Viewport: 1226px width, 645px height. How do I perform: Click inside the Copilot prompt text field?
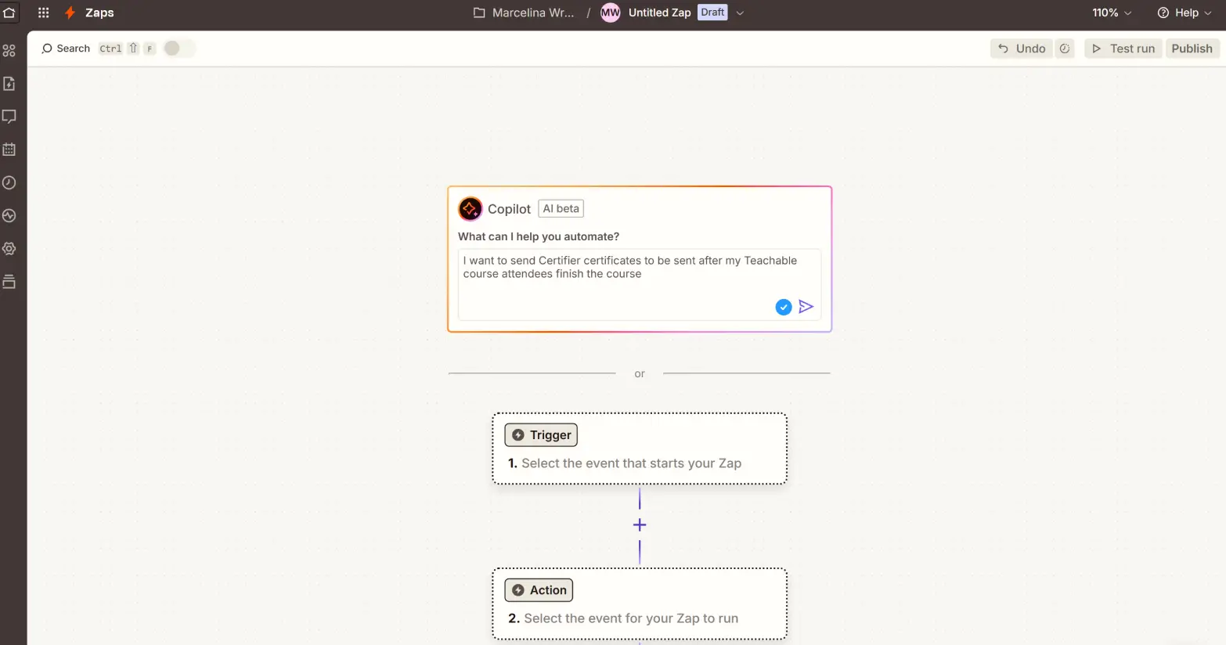point(640,284)
